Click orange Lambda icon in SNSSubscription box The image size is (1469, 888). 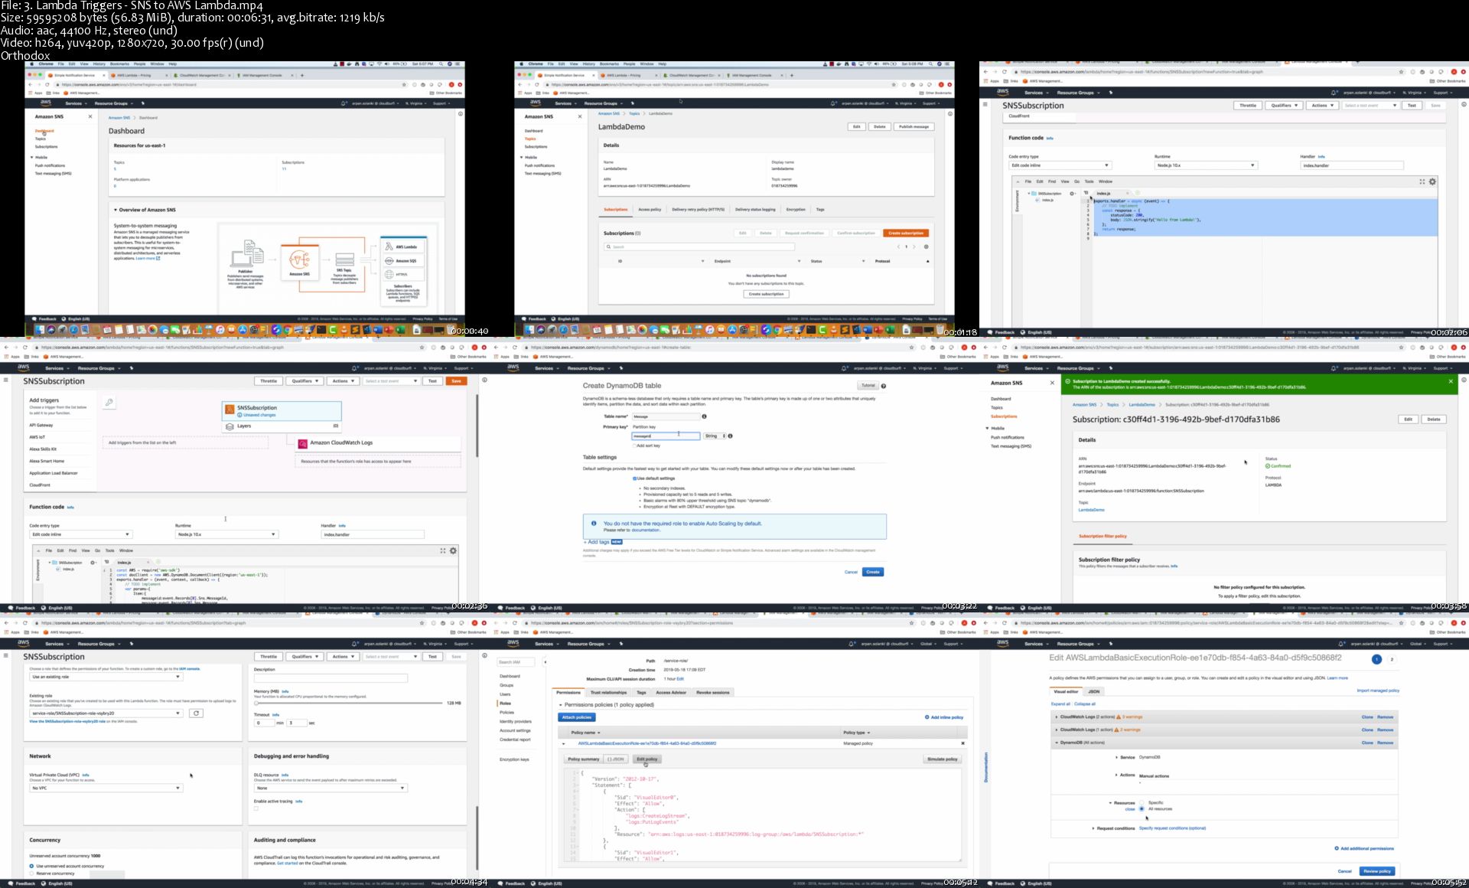pyautogui.click(x=230, y=410)
